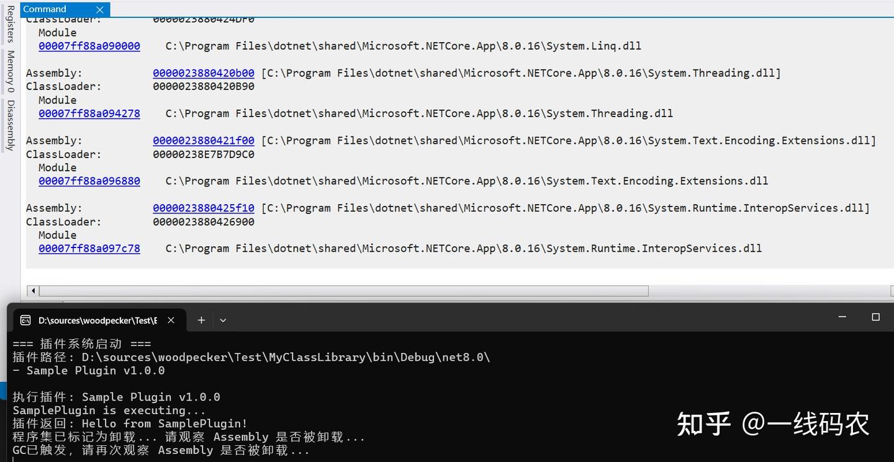The width and height of the screenshot is (894, 462).
Task: Close the Command window
Action: (100, 9)
